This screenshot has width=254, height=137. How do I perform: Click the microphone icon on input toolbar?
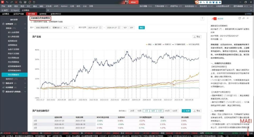tap(207, 2)
